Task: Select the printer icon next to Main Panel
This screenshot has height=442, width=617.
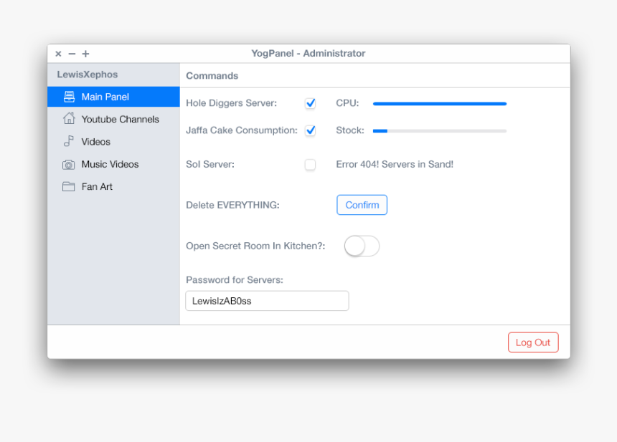Action: tap(68, 96)
